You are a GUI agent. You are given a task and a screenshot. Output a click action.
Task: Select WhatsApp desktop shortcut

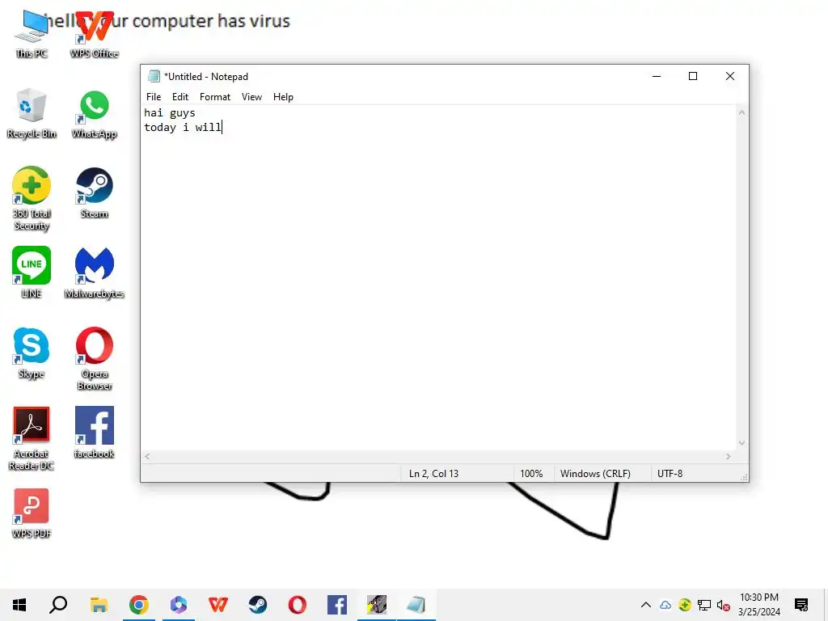pyautogui.click(x=94, y=114)
